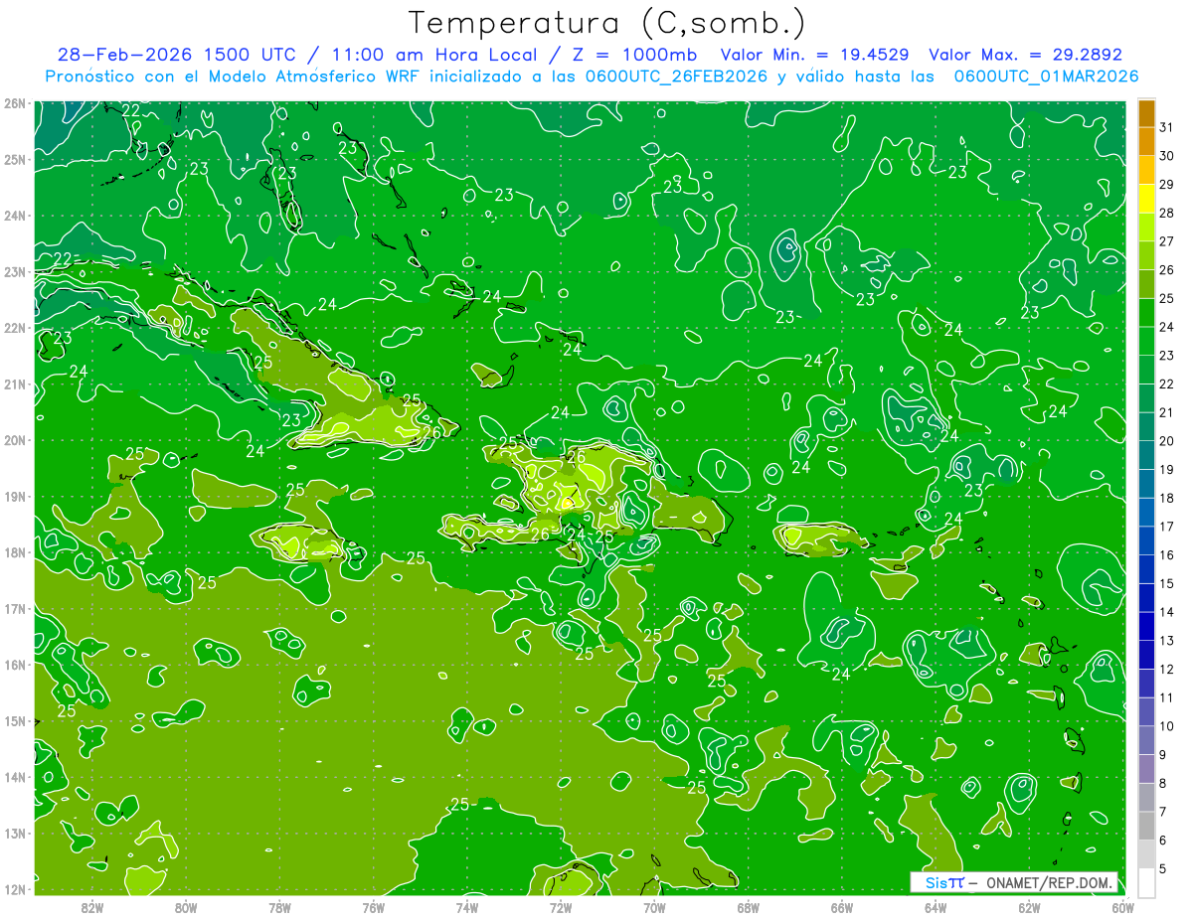Click the '64W' longitude axis label

pyautogui.click(x=936, y=907)
